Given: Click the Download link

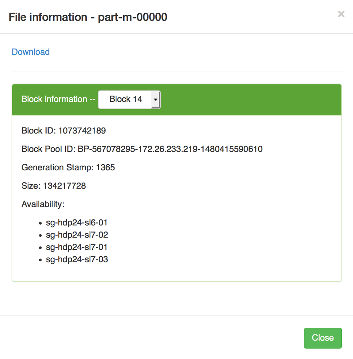Looking at the screenshot, I should point(30,52).
